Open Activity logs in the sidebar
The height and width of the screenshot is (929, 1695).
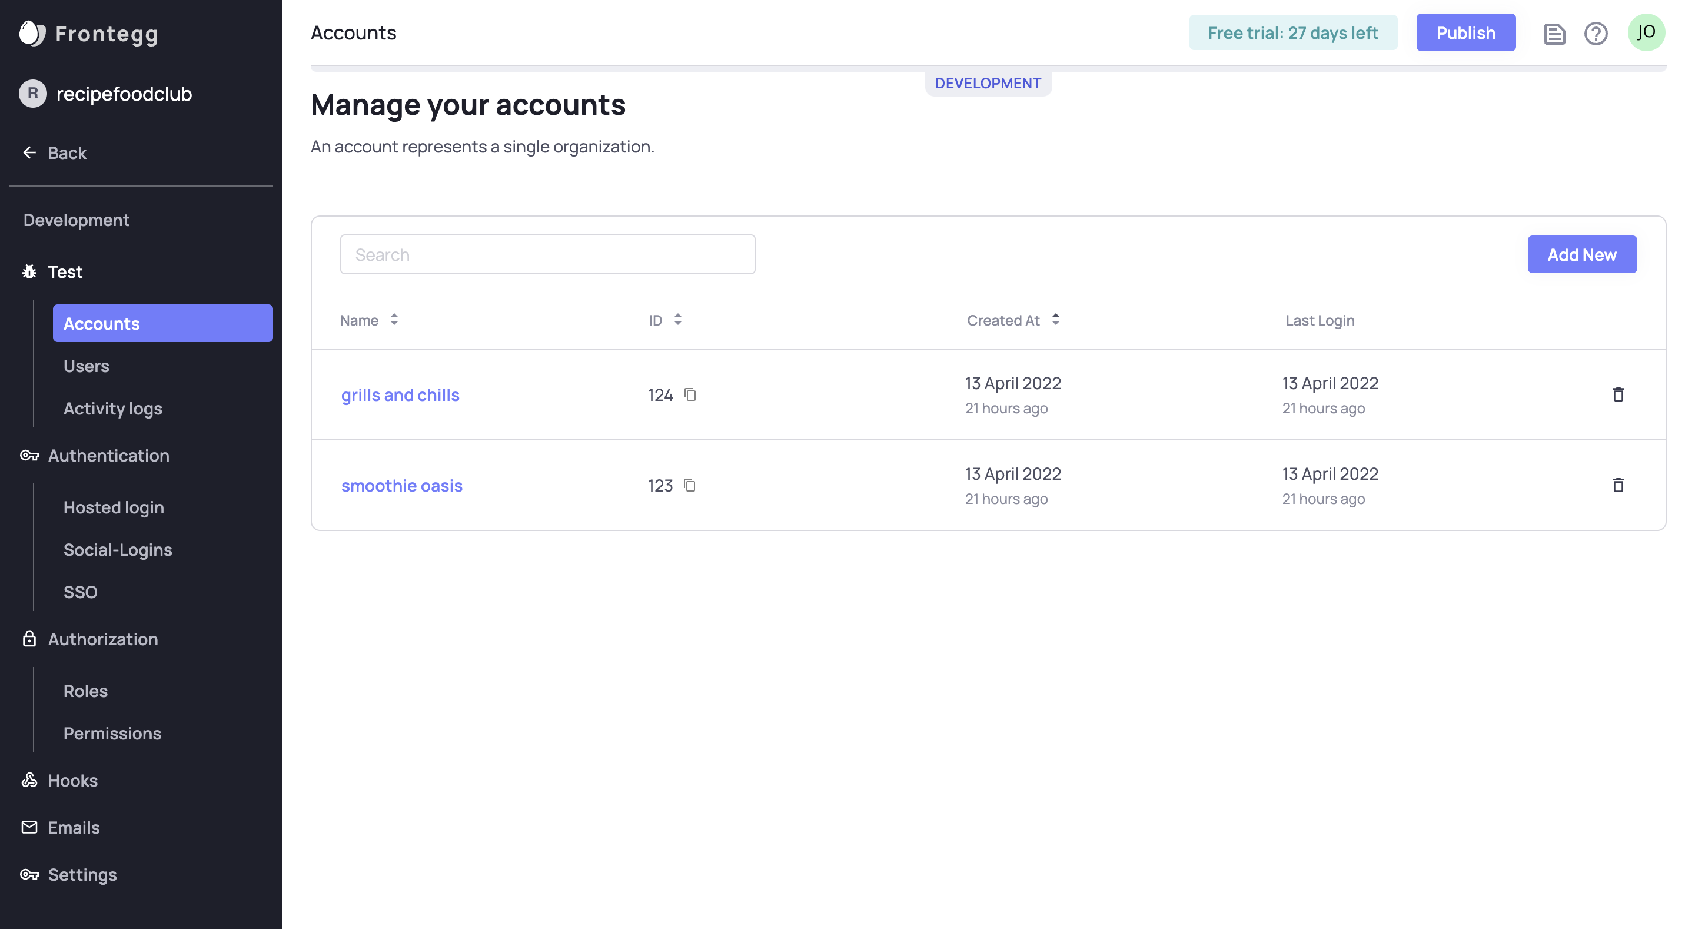point(112,408)
